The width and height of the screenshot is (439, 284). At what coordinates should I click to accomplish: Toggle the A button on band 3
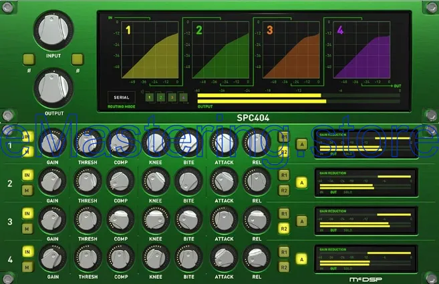[302, 221]
